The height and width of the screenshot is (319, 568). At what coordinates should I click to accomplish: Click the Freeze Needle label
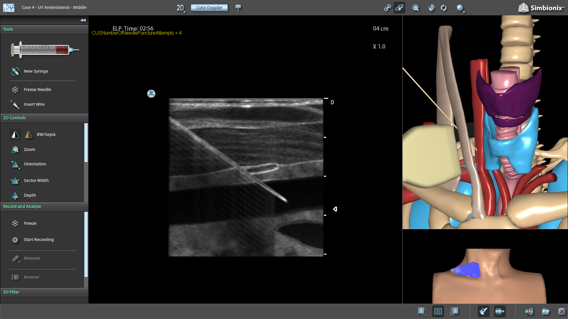tap(37, 89)
